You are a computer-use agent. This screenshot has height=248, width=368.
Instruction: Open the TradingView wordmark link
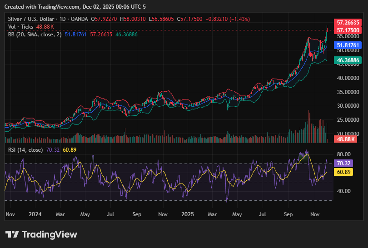click(50, 234)
